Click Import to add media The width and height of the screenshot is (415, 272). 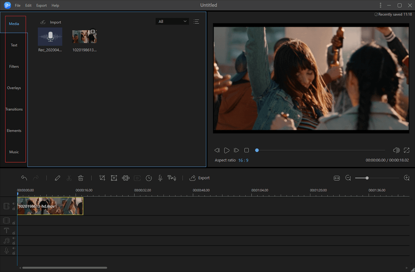[51, 22]
